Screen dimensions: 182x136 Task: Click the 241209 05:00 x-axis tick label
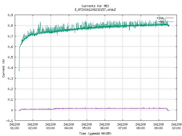pyautogui.click(x=86, y=126)
